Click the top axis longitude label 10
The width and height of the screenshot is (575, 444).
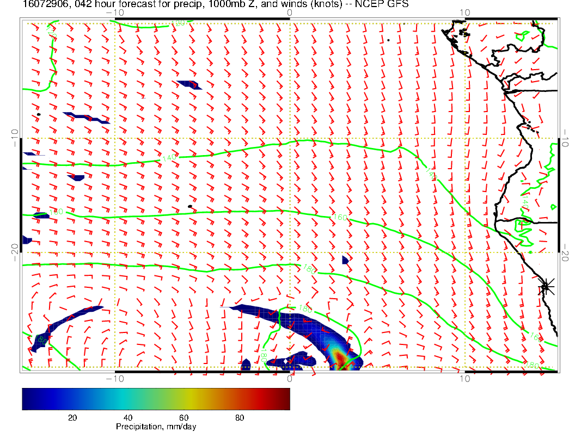tap(464, 12)
